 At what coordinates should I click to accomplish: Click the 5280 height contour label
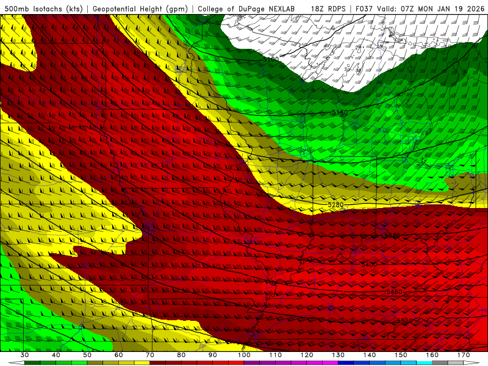pos(336,205)
